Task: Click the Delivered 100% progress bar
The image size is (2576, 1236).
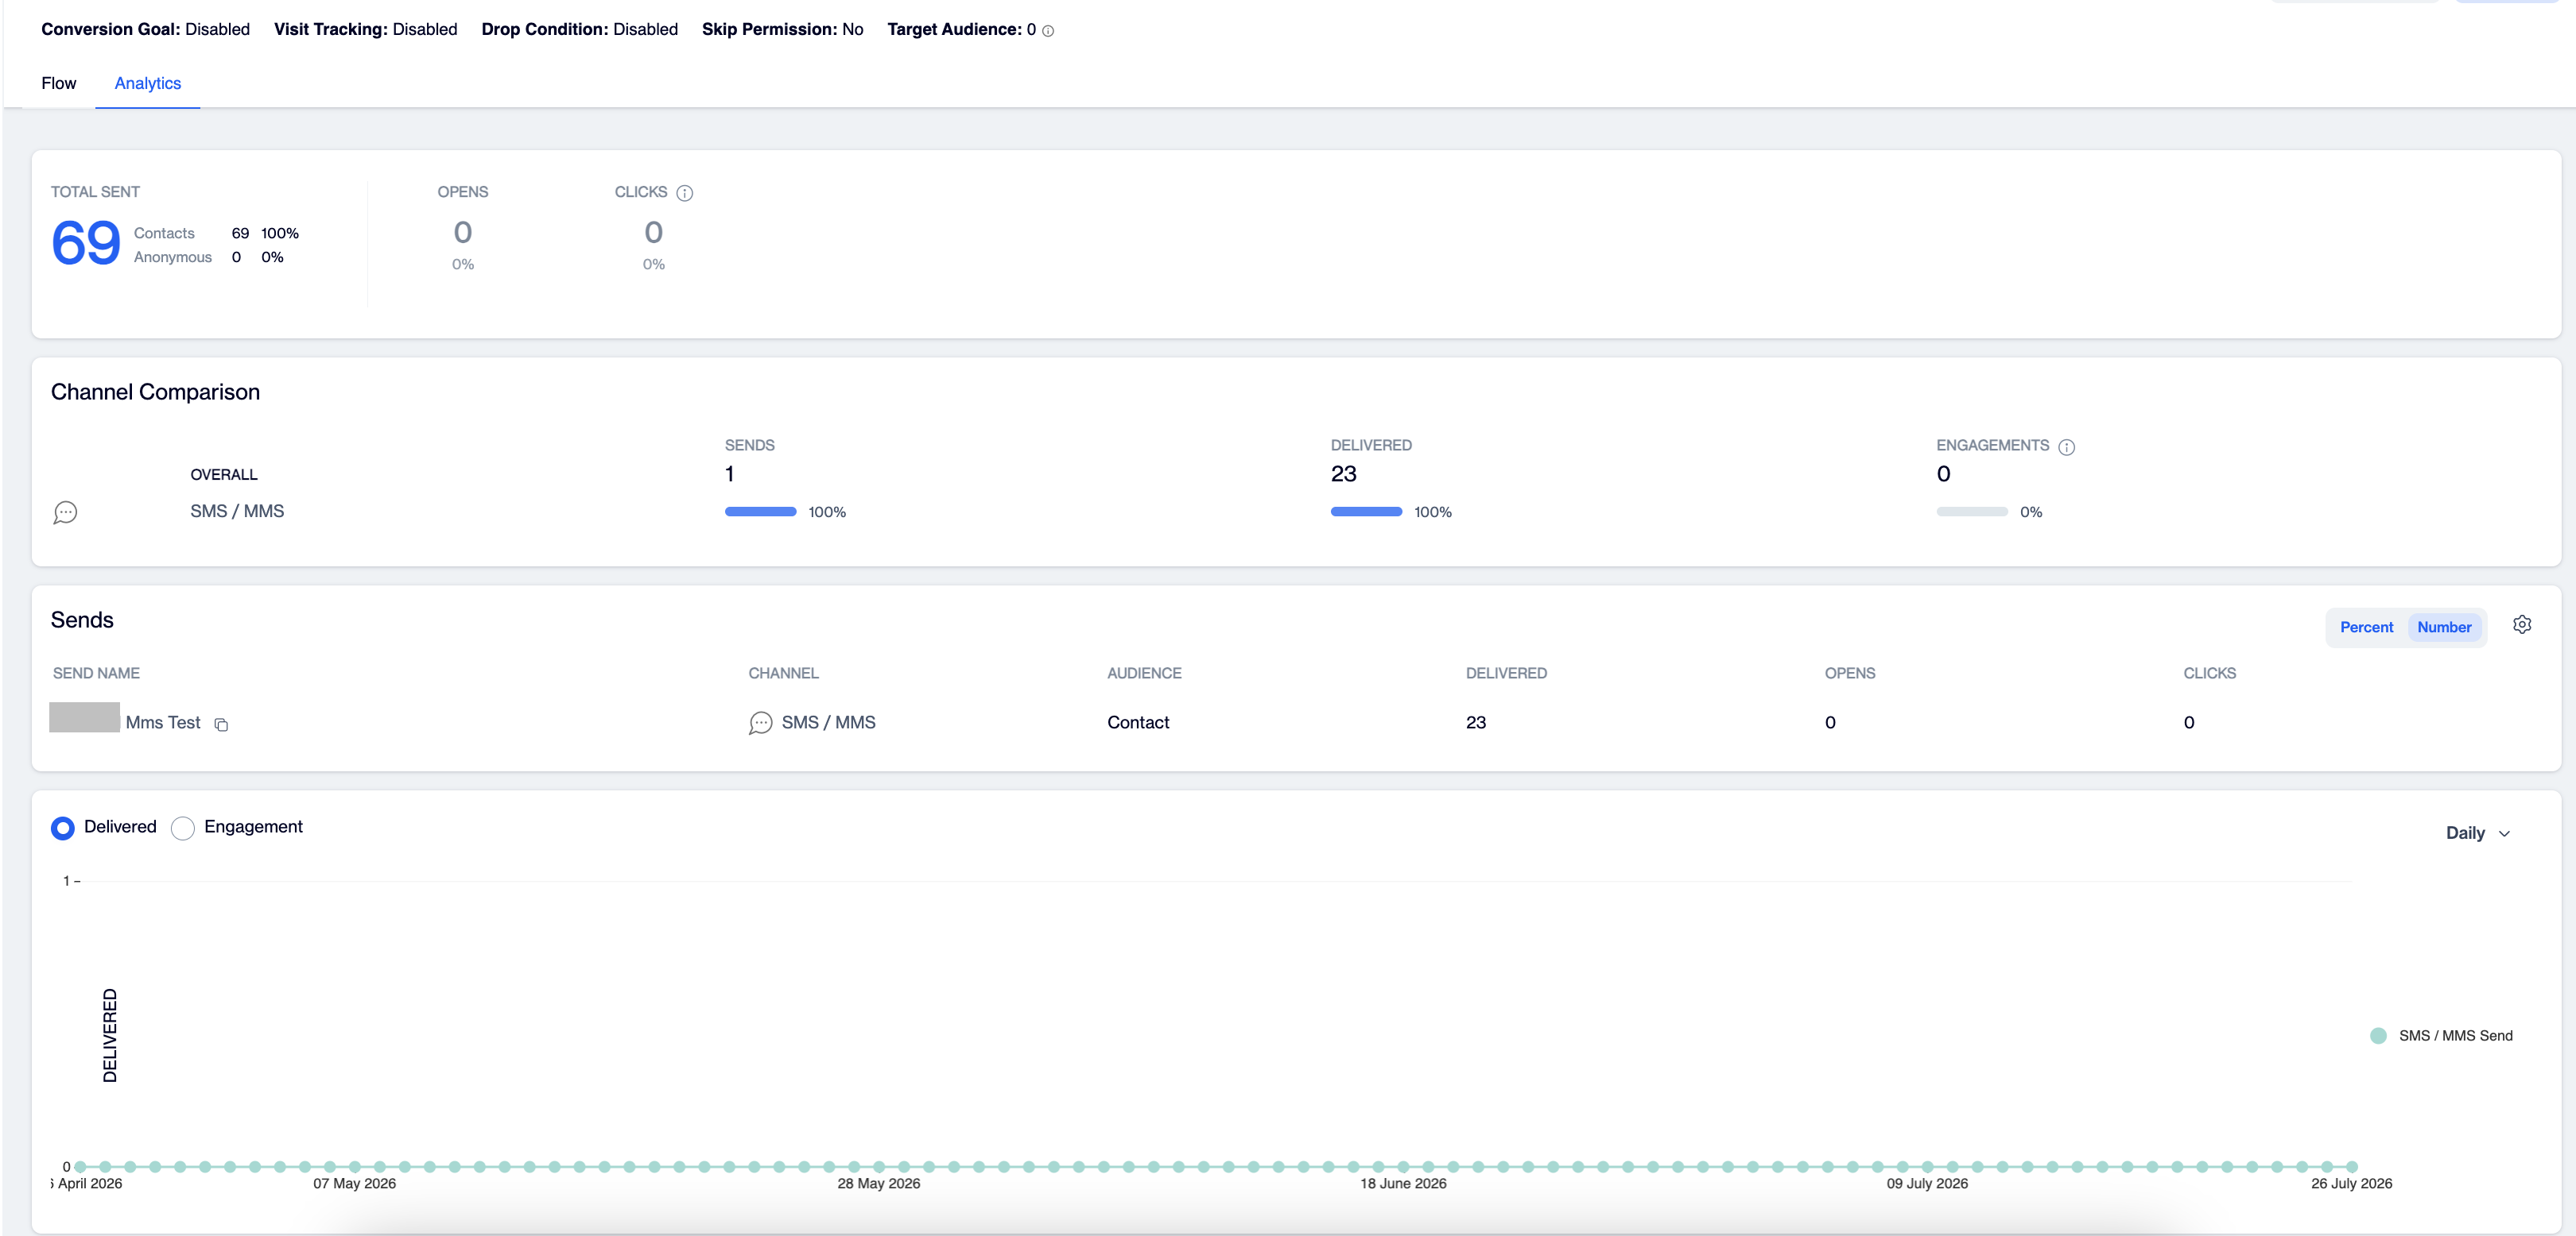Action: (1367, 512)
